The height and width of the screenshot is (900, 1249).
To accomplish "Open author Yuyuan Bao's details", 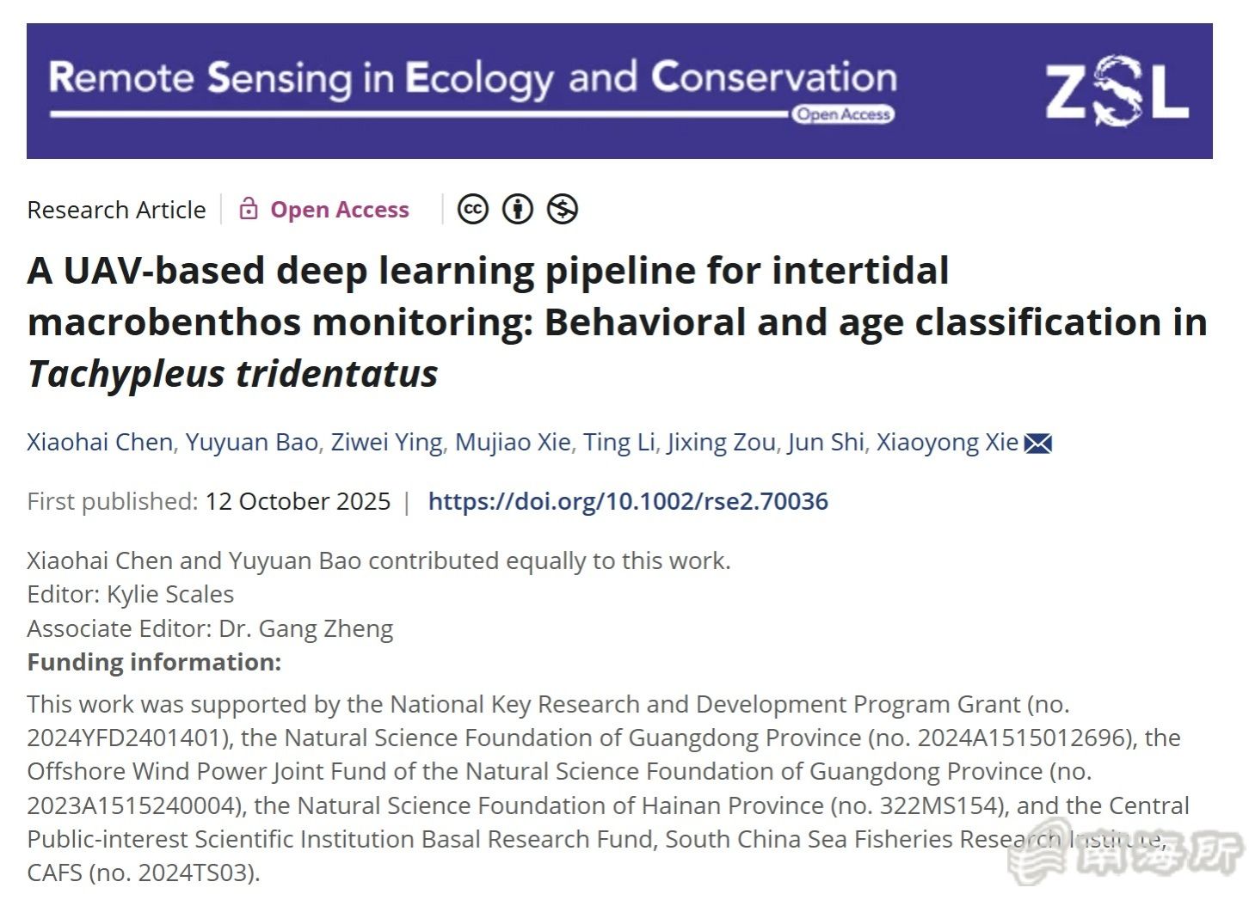I will point(252,442).
